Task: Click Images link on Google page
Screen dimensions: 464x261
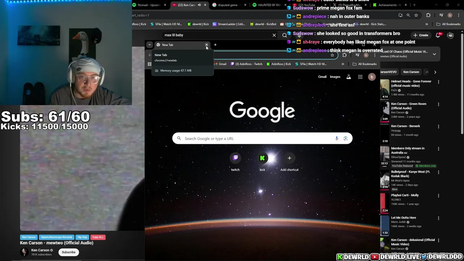Action: pos(335,77)
